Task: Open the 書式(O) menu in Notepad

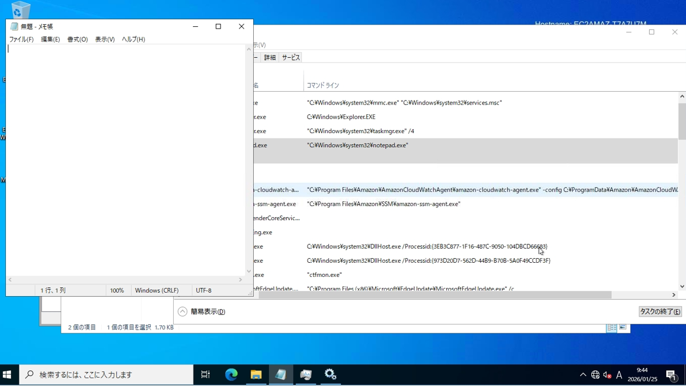Action: point(77,39)
